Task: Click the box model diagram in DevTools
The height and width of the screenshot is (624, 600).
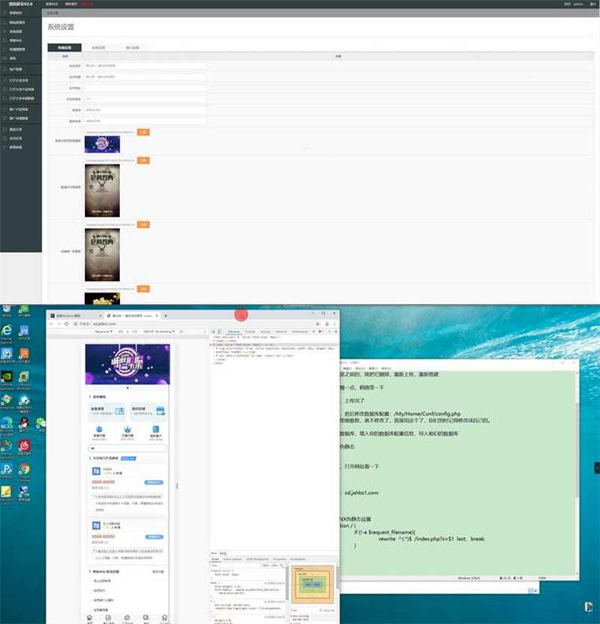Action: 313,584
